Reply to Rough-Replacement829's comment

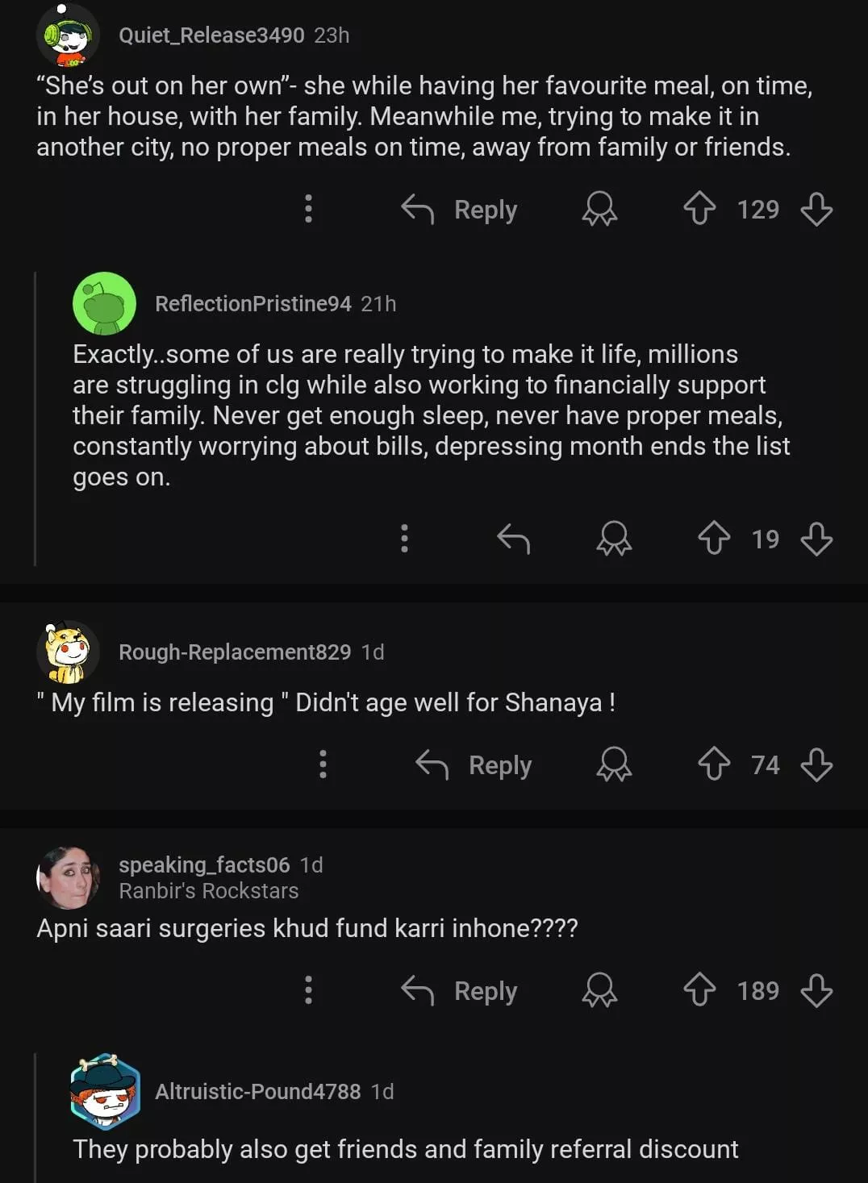coord(474,765)
